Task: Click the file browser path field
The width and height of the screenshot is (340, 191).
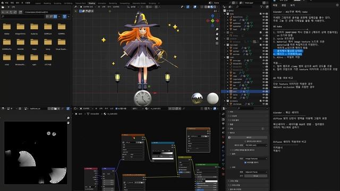Action: (47, 12)
